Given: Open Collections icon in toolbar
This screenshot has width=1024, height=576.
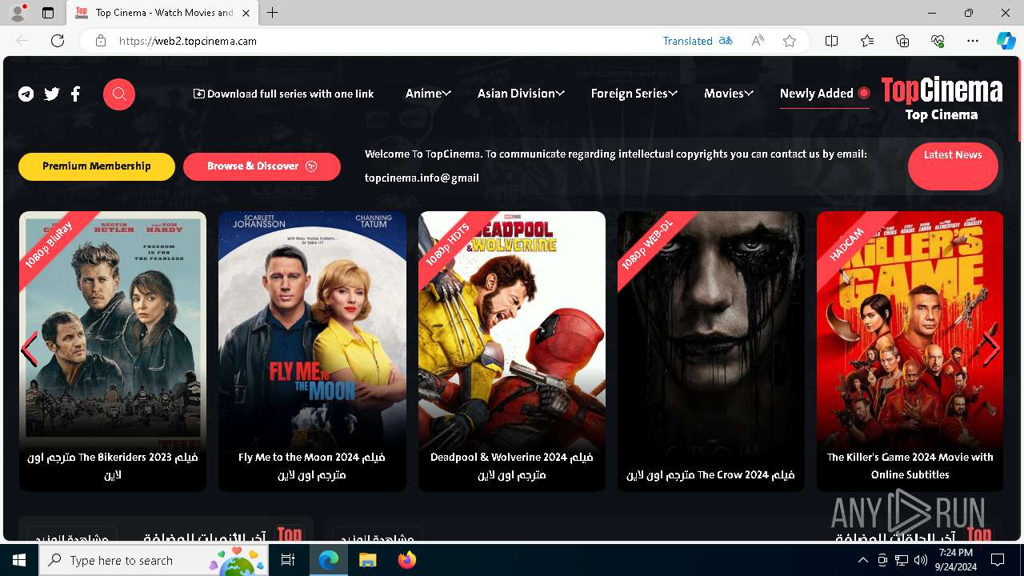Looking at the screenshot, I should point(902,41).
